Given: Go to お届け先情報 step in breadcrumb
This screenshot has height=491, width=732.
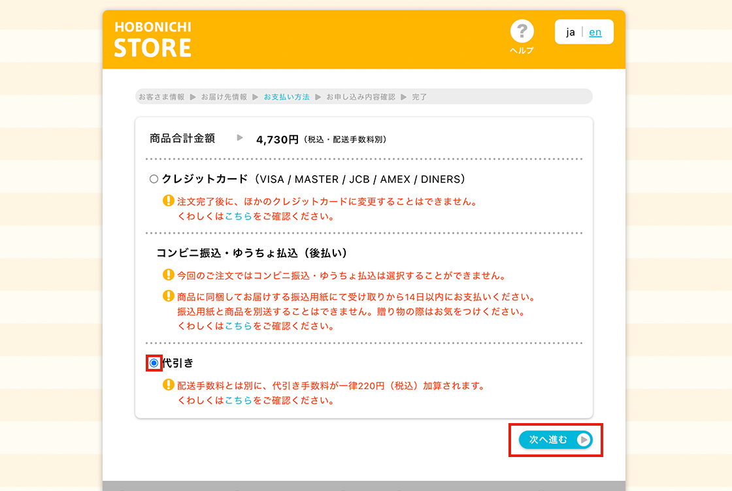Looking at the screenshot, I should (224, 97).
